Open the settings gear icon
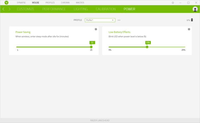 173,3
